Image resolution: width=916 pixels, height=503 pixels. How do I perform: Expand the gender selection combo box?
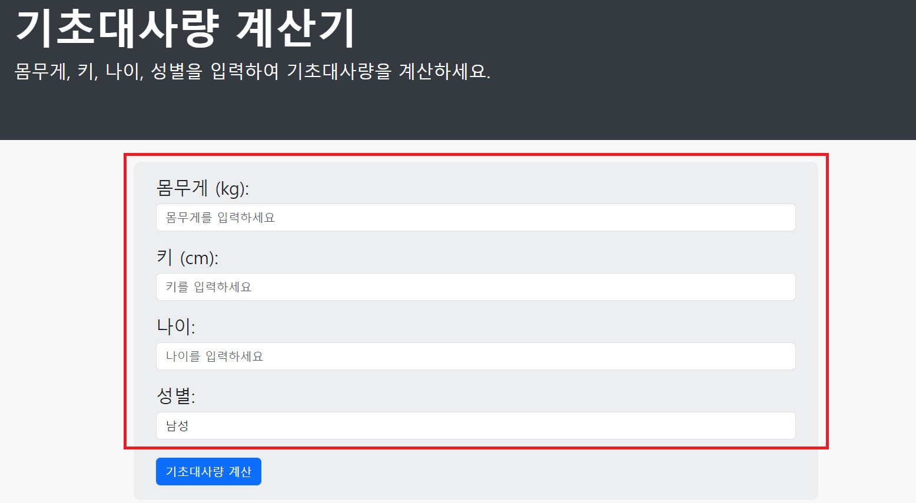[x=474, y=425]
